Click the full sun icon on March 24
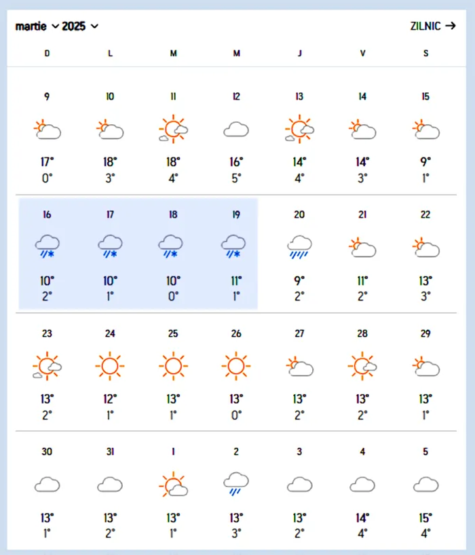 110,365
